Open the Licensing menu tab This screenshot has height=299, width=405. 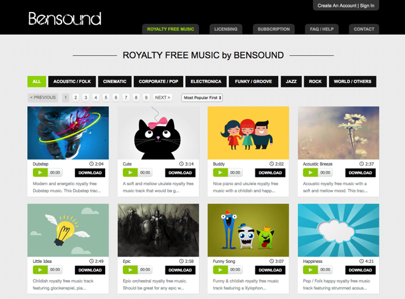tap(226, 29)
